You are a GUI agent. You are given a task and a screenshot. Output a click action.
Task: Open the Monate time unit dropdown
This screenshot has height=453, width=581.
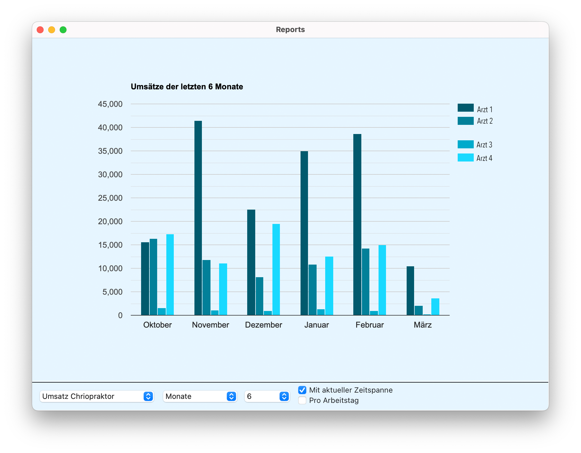tap(200, 396)
